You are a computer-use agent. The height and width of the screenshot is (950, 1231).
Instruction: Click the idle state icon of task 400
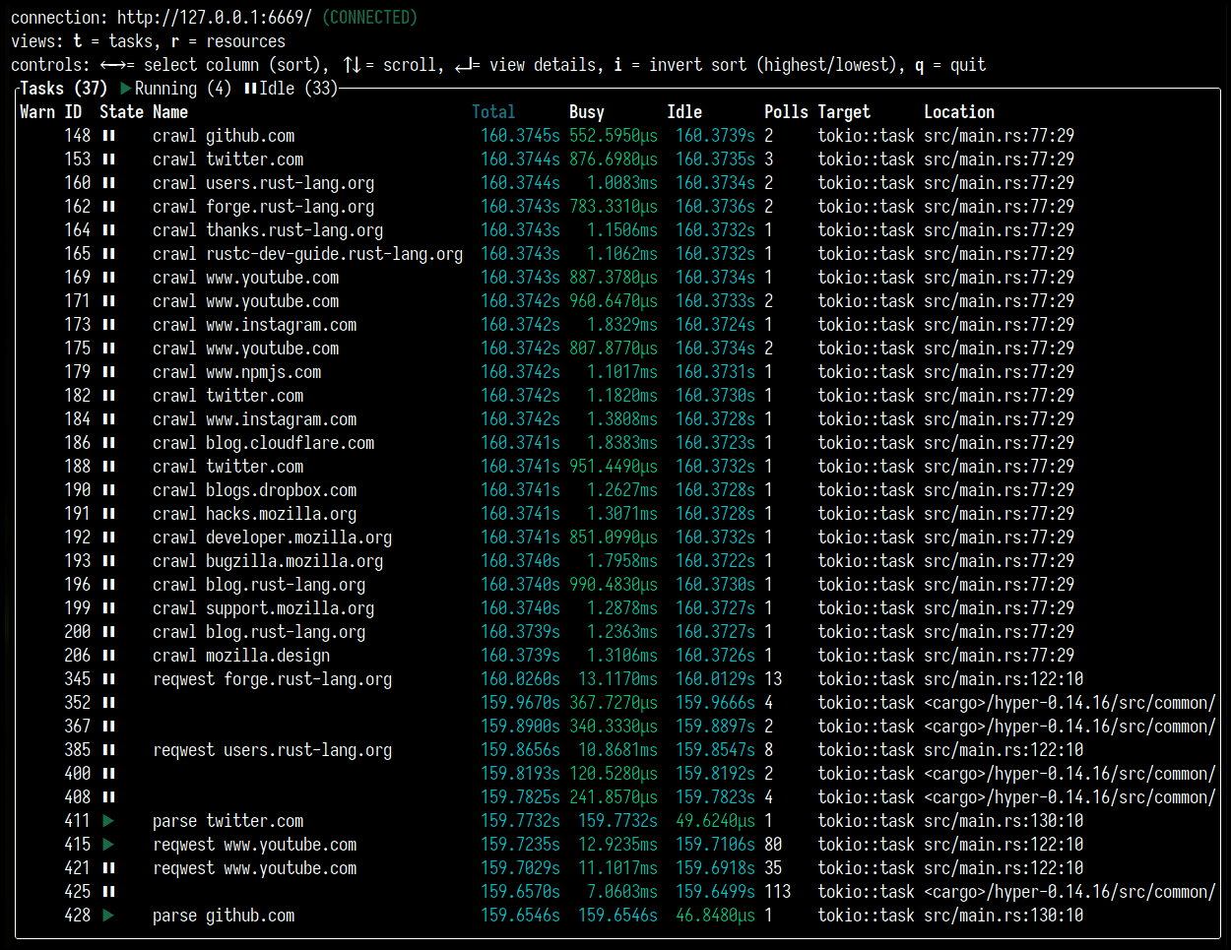pos(108,774)
